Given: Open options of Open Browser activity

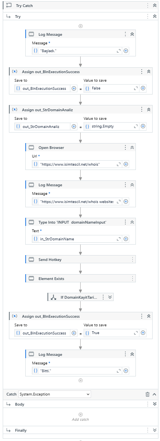Looking at the screenshot, I should click(125, 147).
